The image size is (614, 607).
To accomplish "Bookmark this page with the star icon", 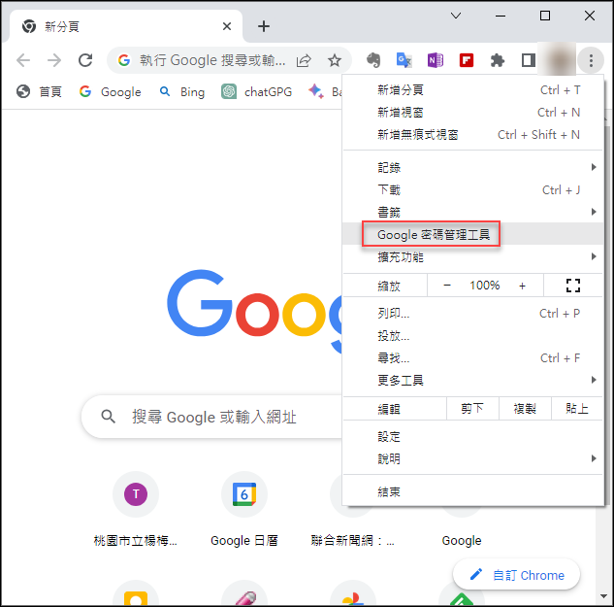I will point(335,60).
